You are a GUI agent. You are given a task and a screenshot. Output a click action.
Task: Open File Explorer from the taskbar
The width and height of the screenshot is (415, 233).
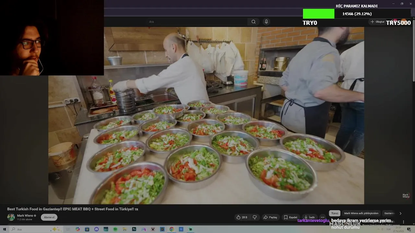(124, 229)
